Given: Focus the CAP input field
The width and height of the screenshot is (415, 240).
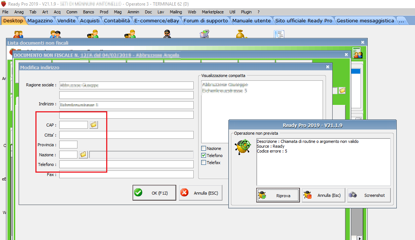Looking at the screenshot, I should tap(73, 125).
